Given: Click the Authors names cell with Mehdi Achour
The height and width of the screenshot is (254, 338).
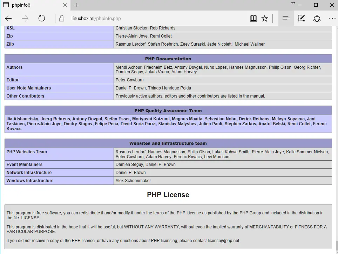Looking at the screenshot, I should (x=223, y=69).
